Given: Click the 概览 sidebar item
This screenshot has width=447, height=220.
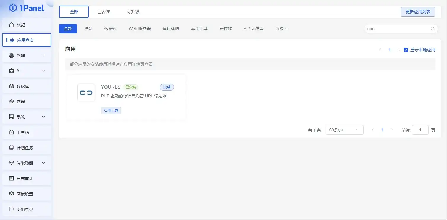Looking at the screenshot, I should click(x=27, y=25).
